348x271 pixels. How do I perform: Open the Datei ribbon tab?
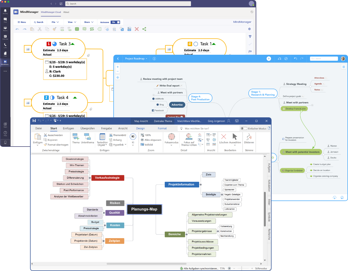38,128
